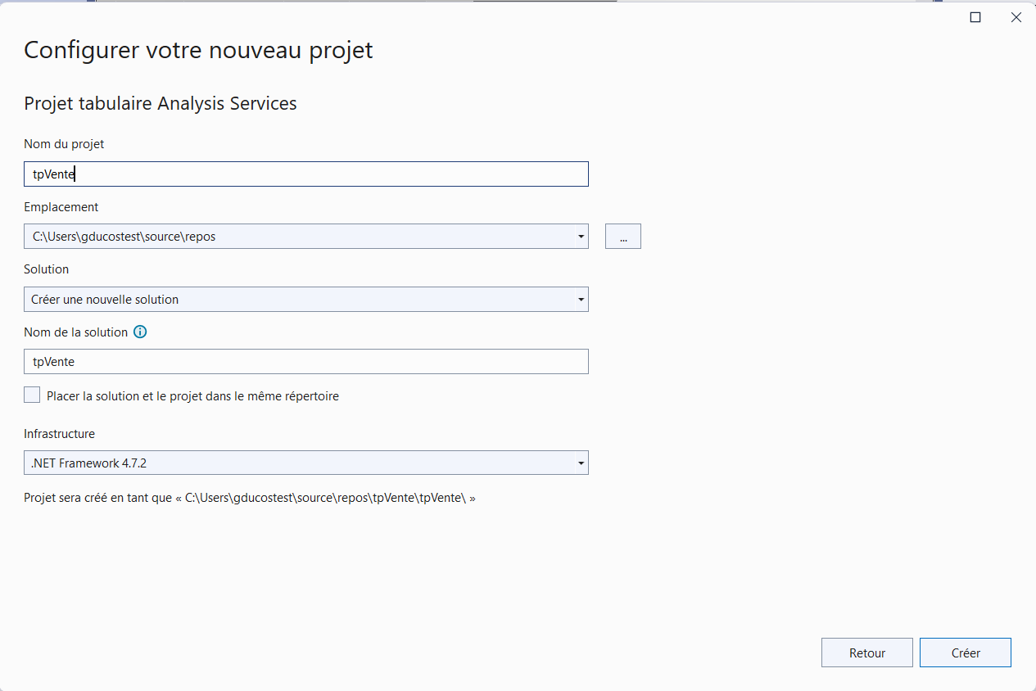Click the 'Infrastructure' label text
The height and width of the screenshot is (691, 1036).
point(59,434)
